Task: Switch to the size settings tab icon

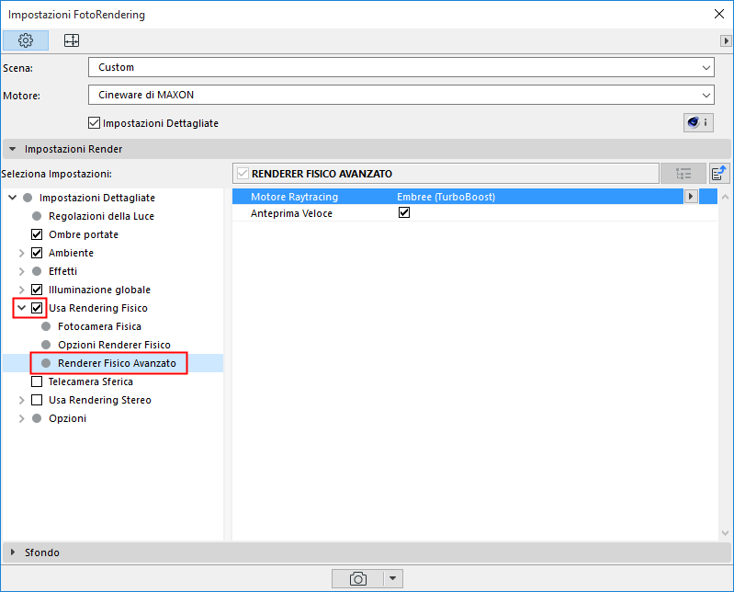Action: click(x=71, y=40)
